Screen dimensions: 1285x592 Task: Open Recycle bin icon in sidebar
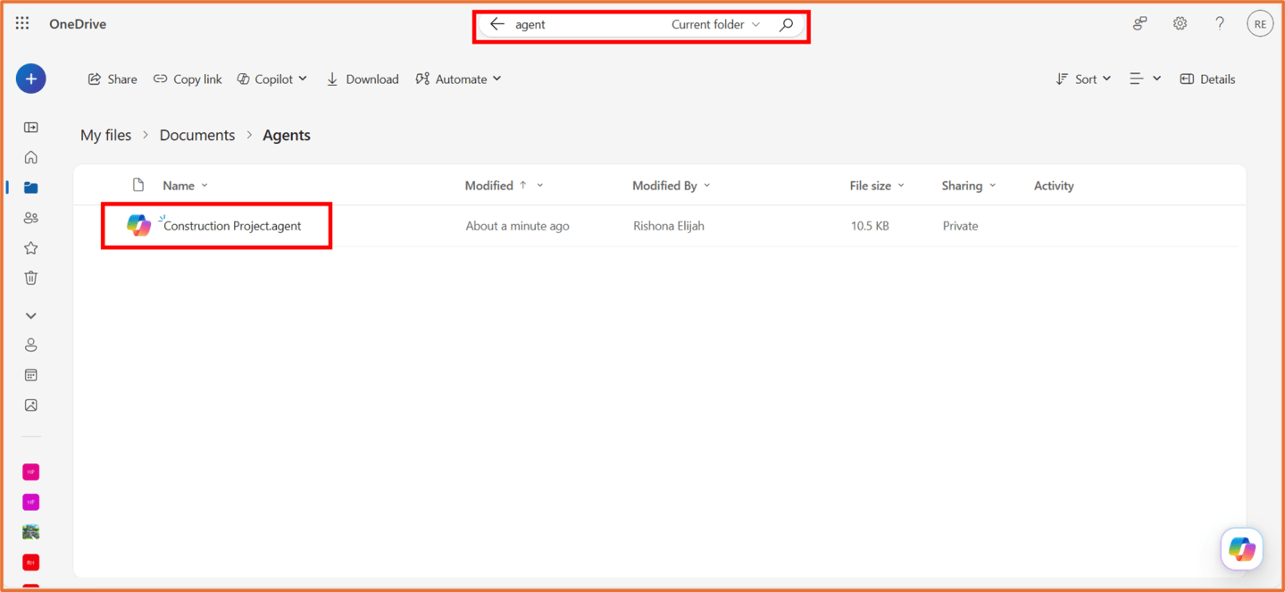[x=31, y=278]
